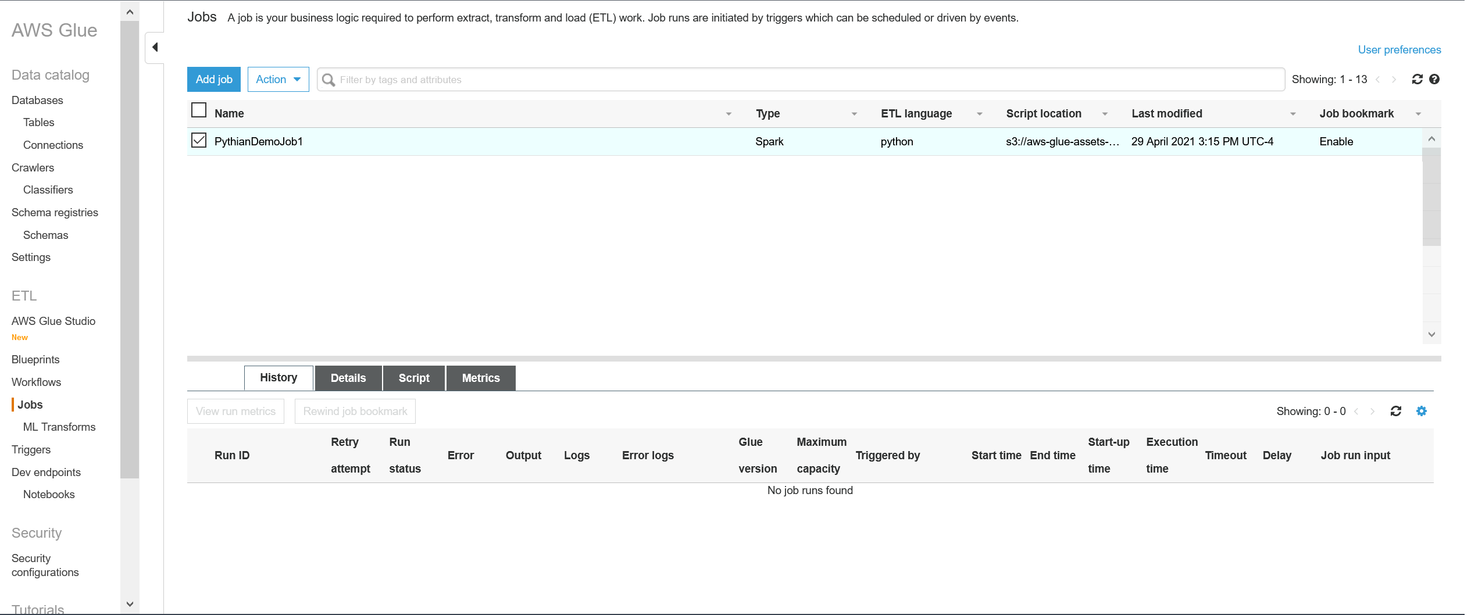
Task: Click the search magnifier icon
Action: click(329, 80)
